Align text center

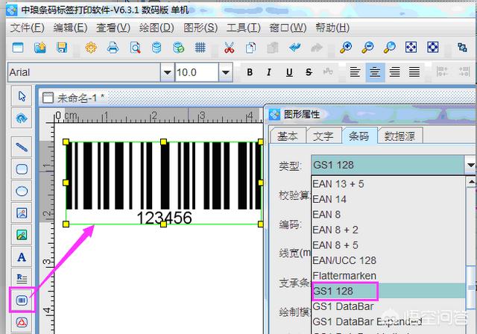[375, 72]
